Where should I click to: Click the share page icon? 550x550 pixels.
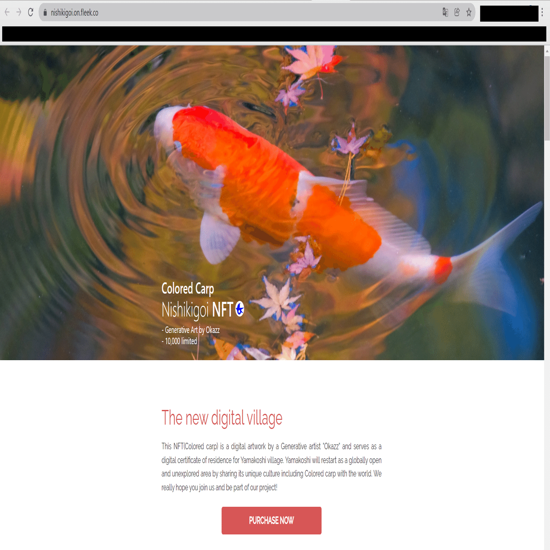click(x=457, y=12)
